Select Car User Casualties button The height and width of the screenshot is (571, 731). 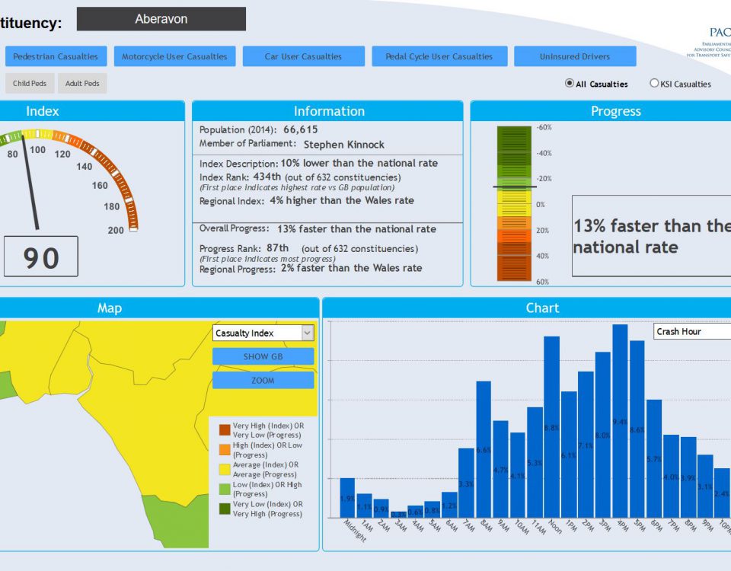304,56
